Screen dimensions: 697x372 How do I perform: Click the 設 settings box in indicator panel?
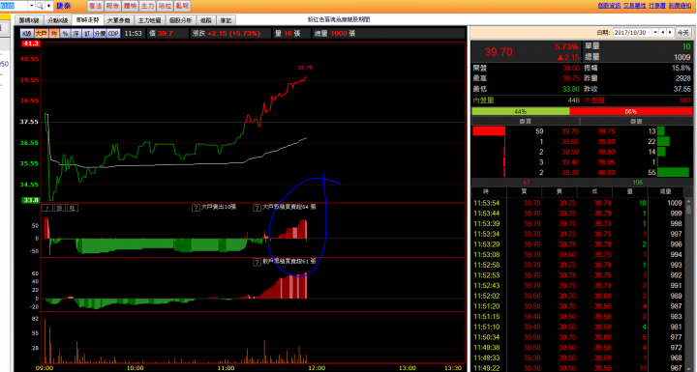tap(60, 208)
